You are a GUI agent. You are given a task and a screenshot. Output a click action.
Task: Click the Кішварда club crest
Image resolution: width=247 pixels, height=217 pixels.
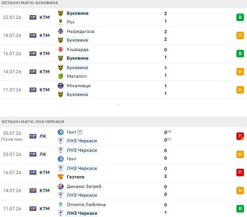(x=61, y=49)
